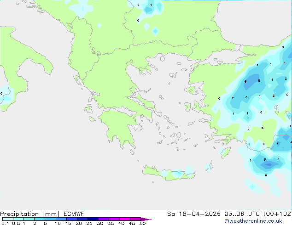Click the '50' legend scale label
This screenshot has height=225, width=292.
click(142, 223)
